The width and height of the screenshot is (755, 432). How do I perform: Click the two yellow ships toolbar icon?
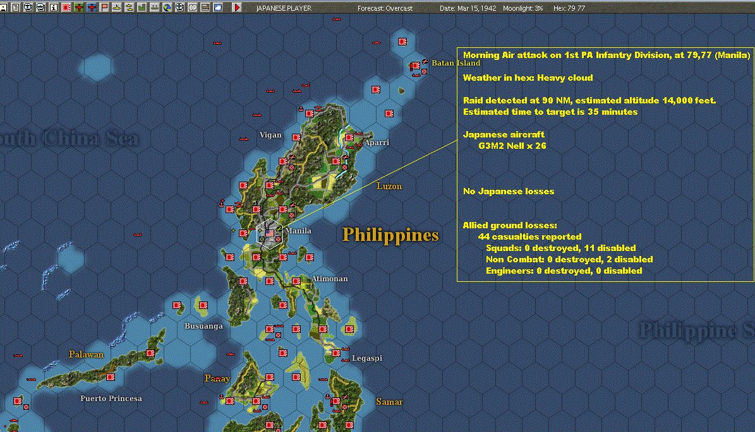pos(130,7)
